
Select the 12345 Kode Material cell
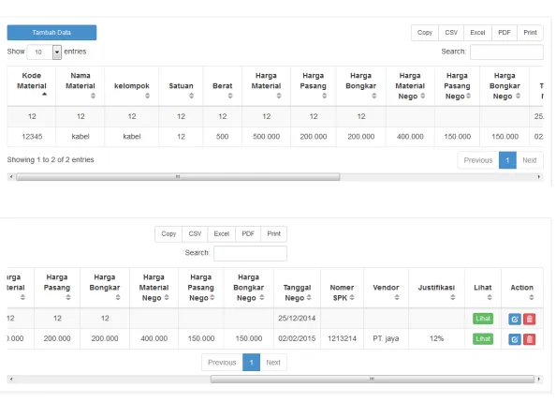tap(32, 137)
